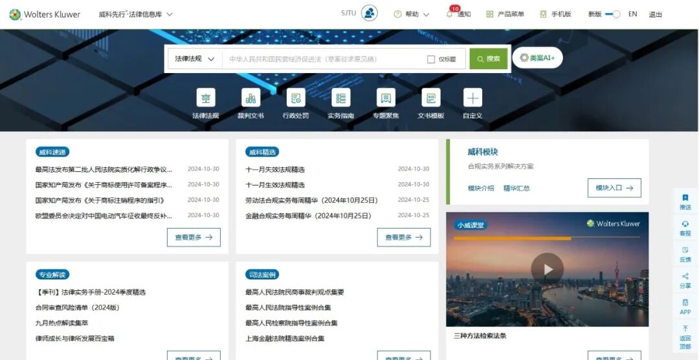Open the 法律法规 category icon
Image resolution: width=699 pixels, height=360 pixels.
[x=206, y=98]
